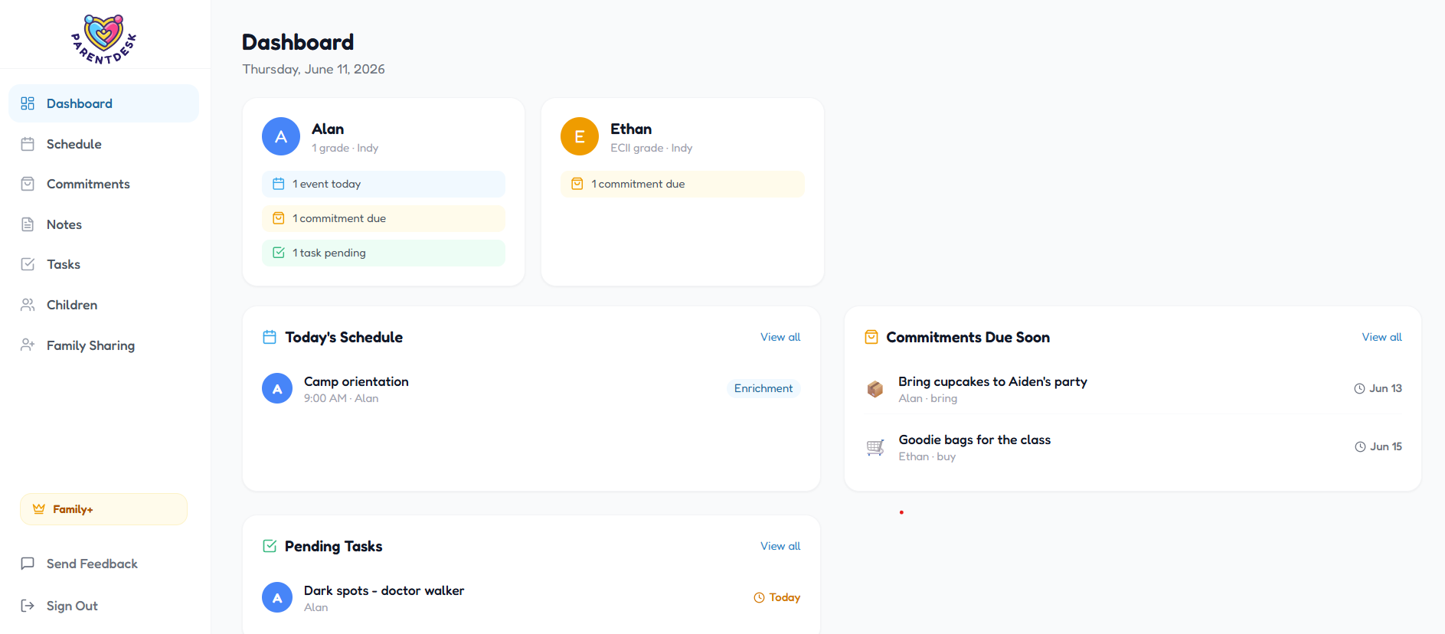This screenshot has width=1445, height=634.
Task: Open 'Dark spots - doctor walker' task
Action: 384,590
